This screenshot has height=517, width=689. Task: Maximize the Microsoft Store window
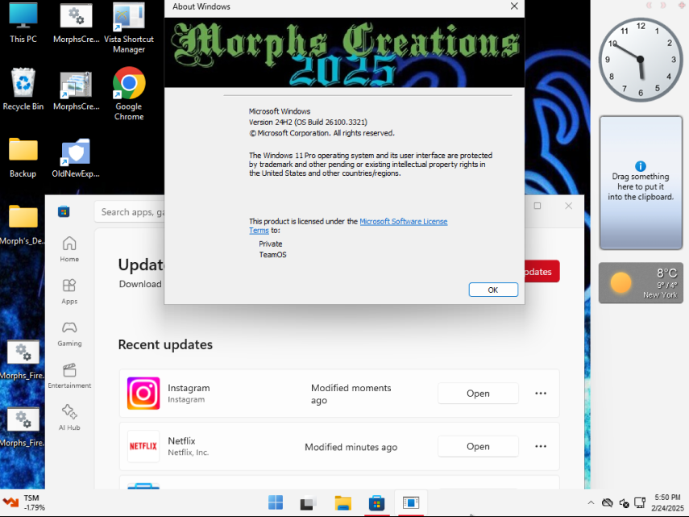(537, 206)
